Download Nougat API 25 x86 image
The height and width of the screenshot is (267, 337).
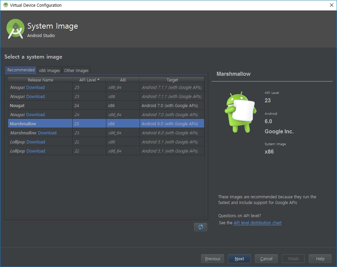pyautogui.click(x=35, y=97)
